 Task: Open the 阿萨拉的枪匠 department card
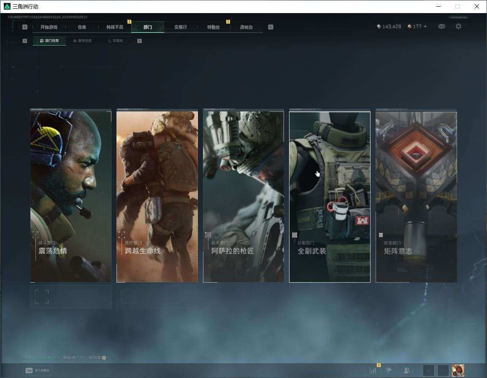click(x=243, y=197)
